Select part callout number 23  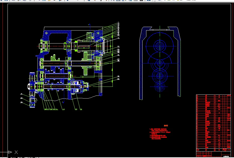(63, 109)
